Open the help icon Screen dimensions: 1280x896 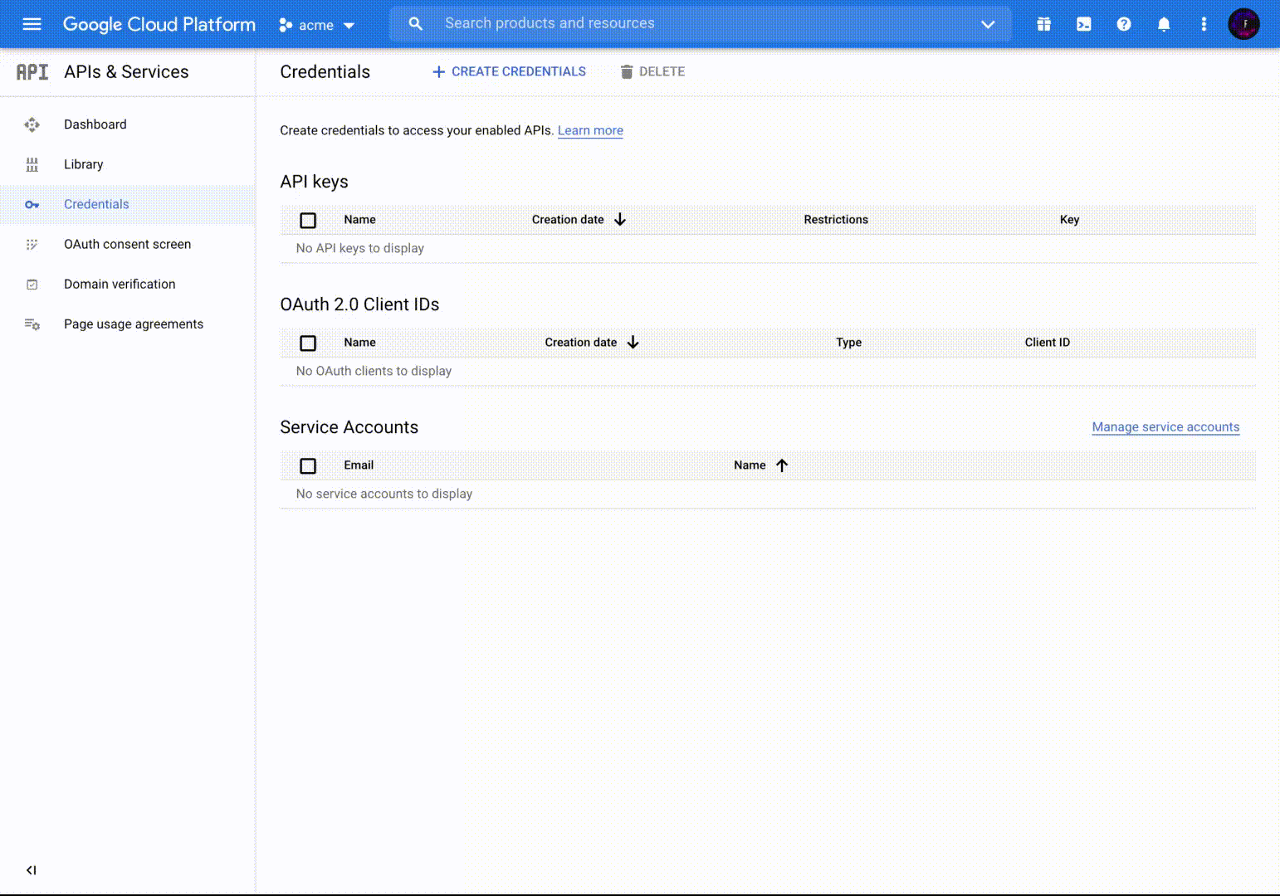(1124, 23)
